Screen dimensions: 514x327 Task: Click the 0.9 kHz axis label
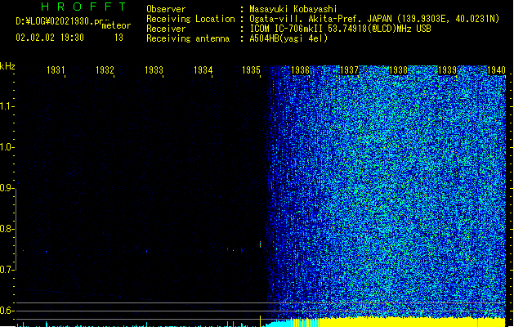[x=7, y=188]
